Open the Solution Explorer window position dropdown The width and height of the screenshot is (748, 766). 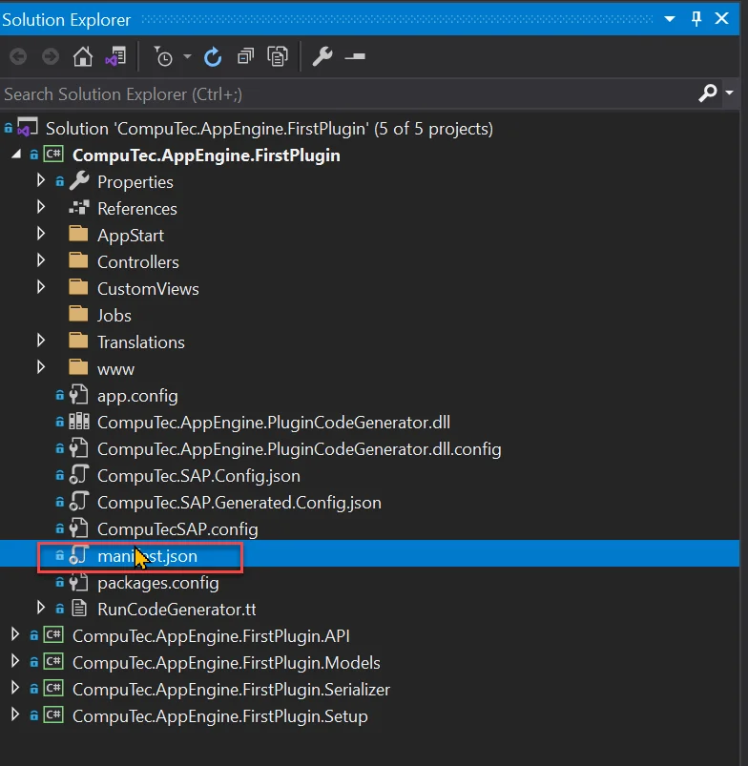pos(670,18)
